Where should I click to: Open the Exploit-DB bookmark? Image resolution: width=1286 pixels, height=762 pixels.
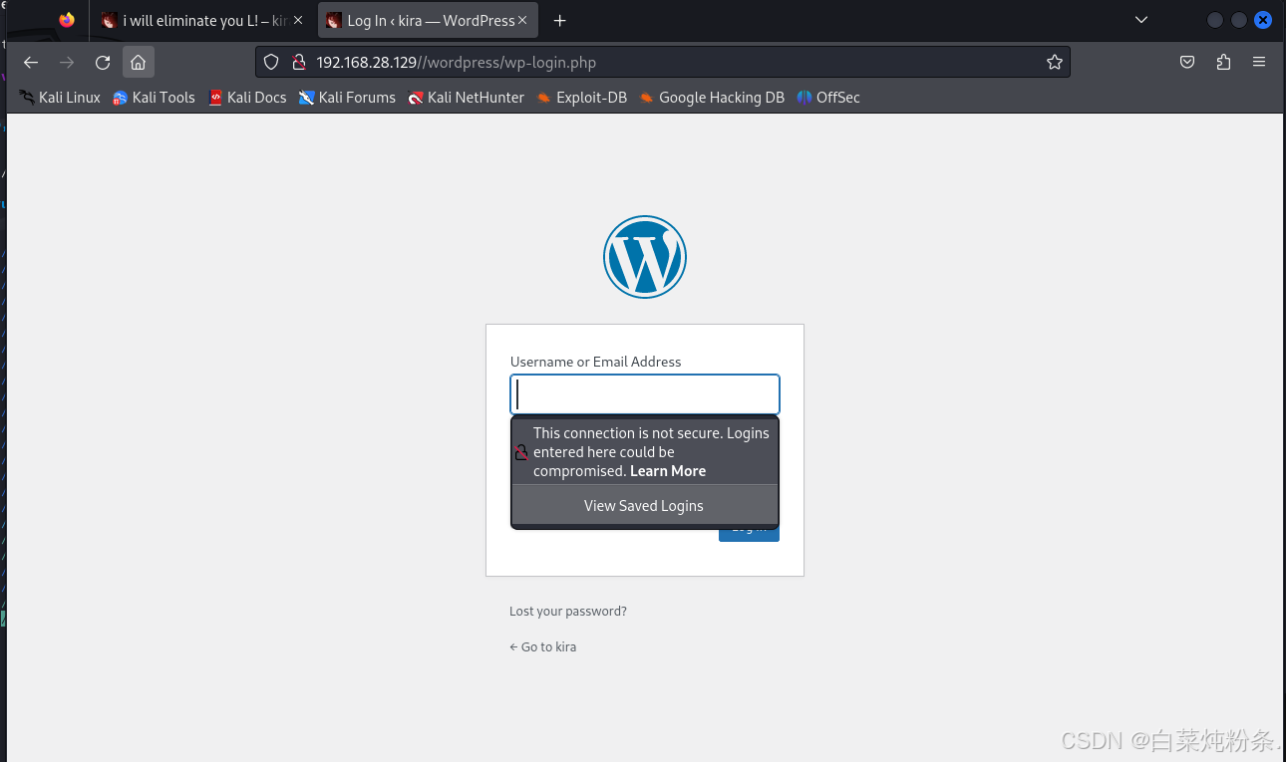[x=581, y=98]
